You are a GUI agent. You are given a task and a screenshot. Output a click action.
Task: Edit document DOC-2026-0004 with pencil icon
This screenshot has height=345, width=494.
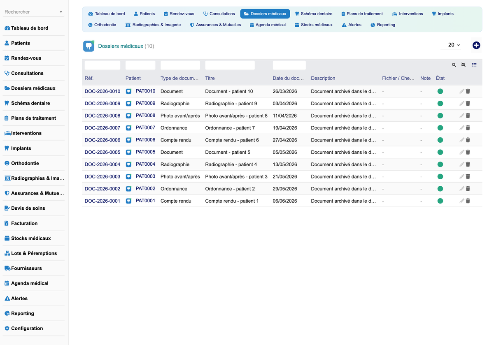click(x=462, y=164)
